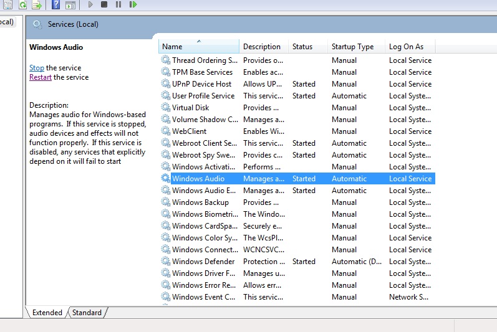
Task: Select the Windows CardSpa... service name
Action: (x=205, y=226)
